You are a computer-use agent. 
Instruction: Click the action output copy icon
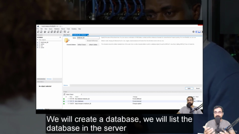pos(64,95)
